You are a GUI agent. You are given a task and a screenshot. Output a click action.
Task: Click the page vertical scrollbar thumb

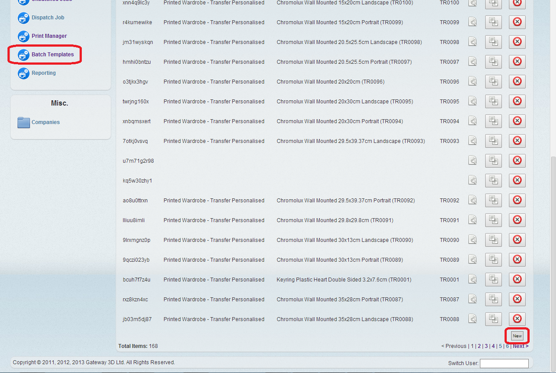pos(553,263)
